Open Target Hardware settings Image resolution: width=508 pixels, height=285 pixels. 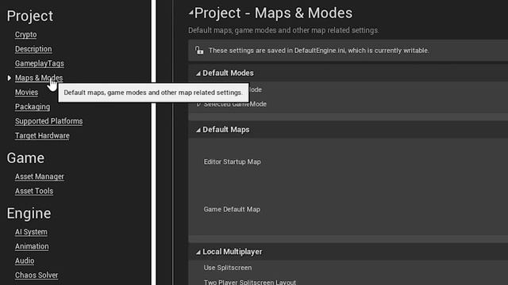(42, 135)
